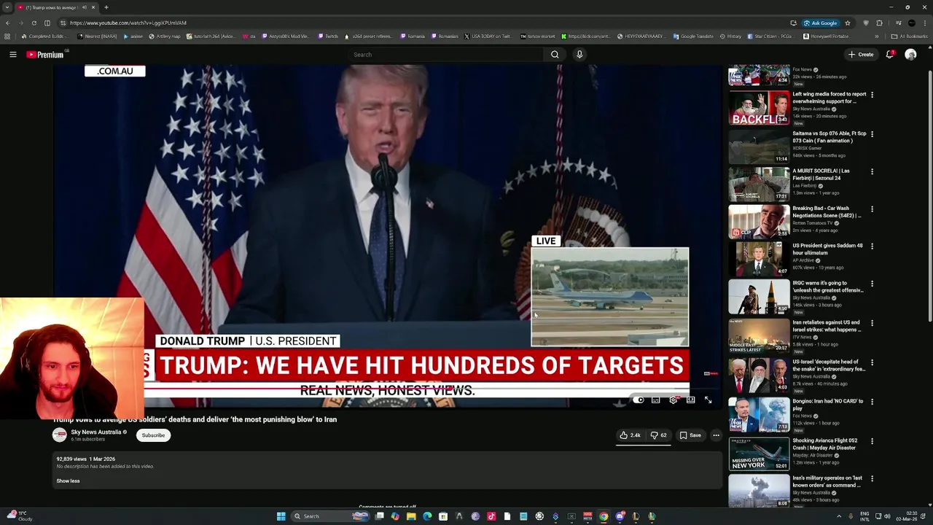Open more actions ellipsis below video
Image resolution: width=933 pixels, height=525 pixels.
(x=716, y=435)
